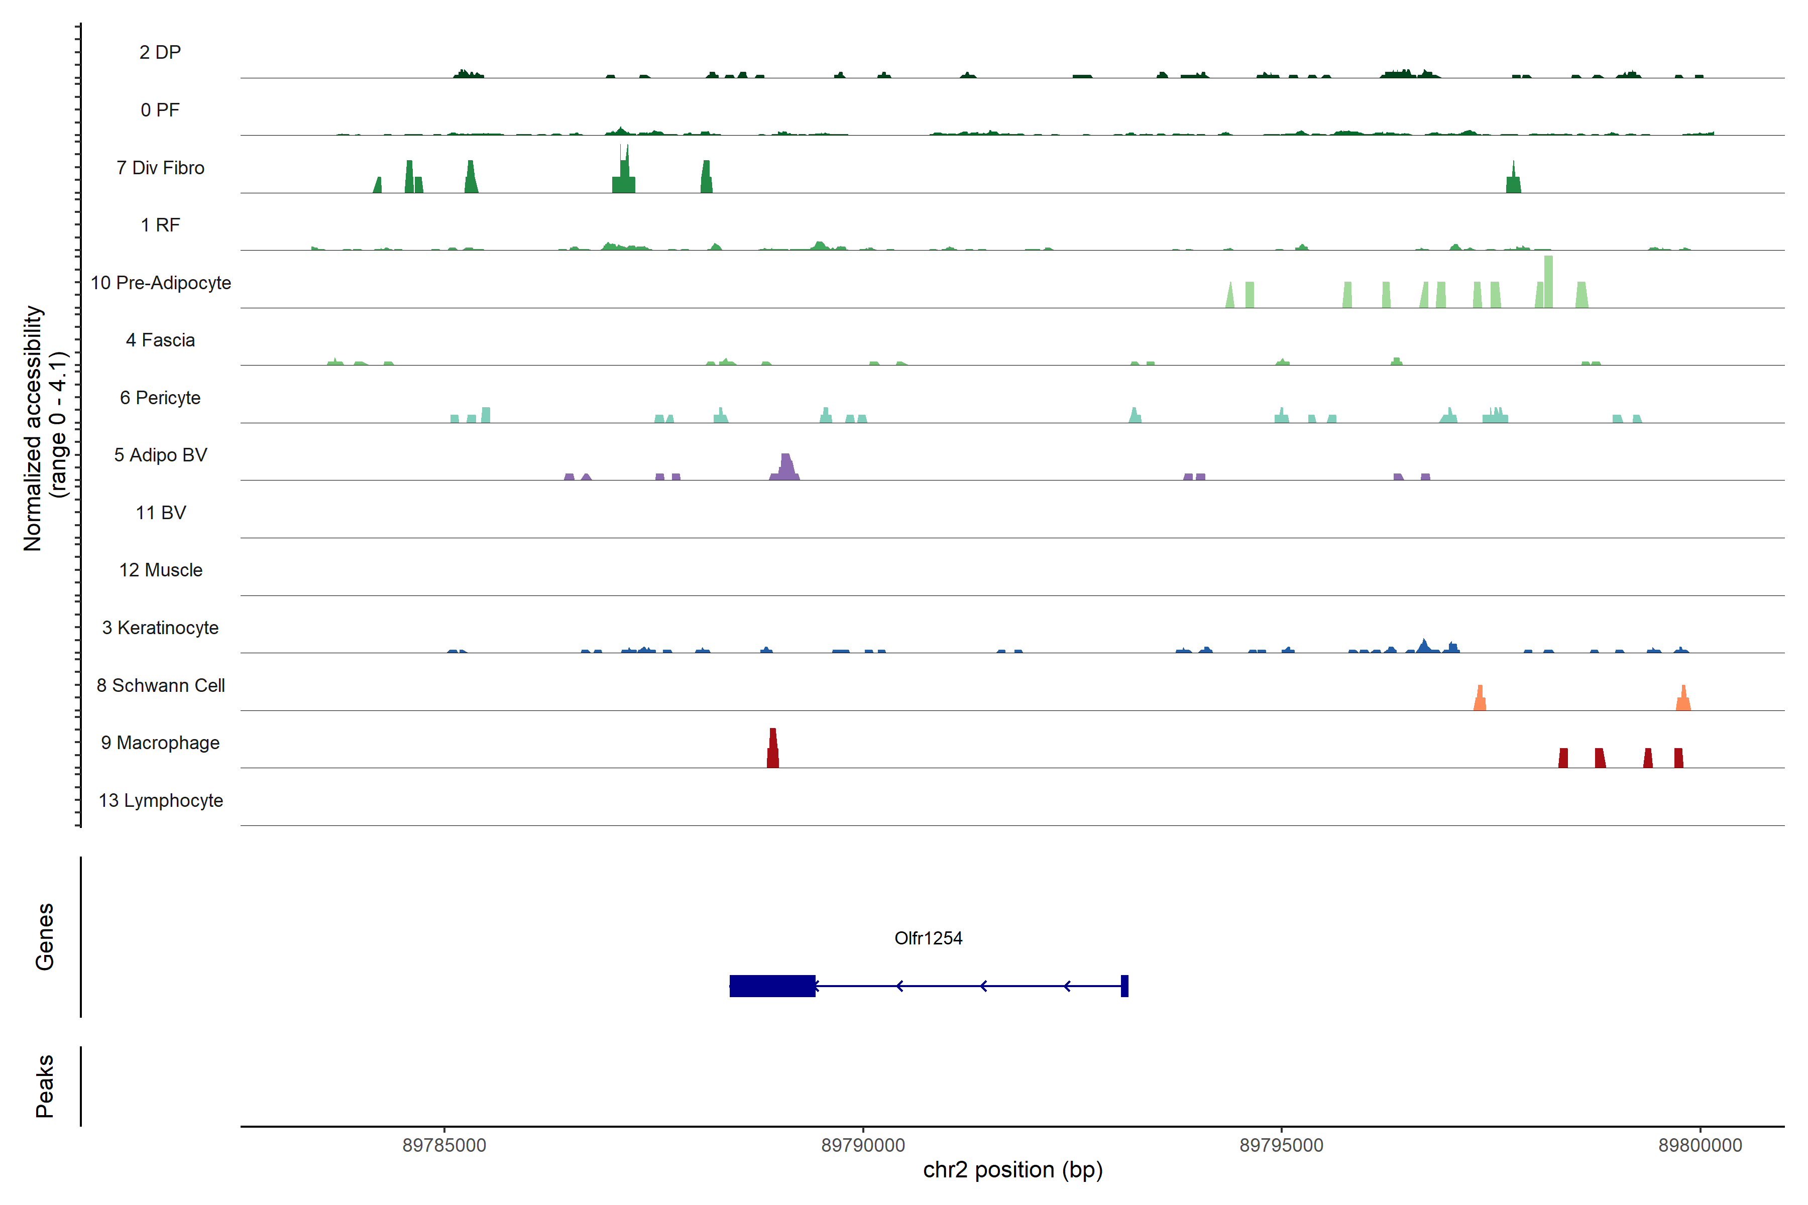The width and height of the screenshot is (1808, 1205).
Task: Click the 10 Pre-Adipocyte track label
Action: [161, 283]
